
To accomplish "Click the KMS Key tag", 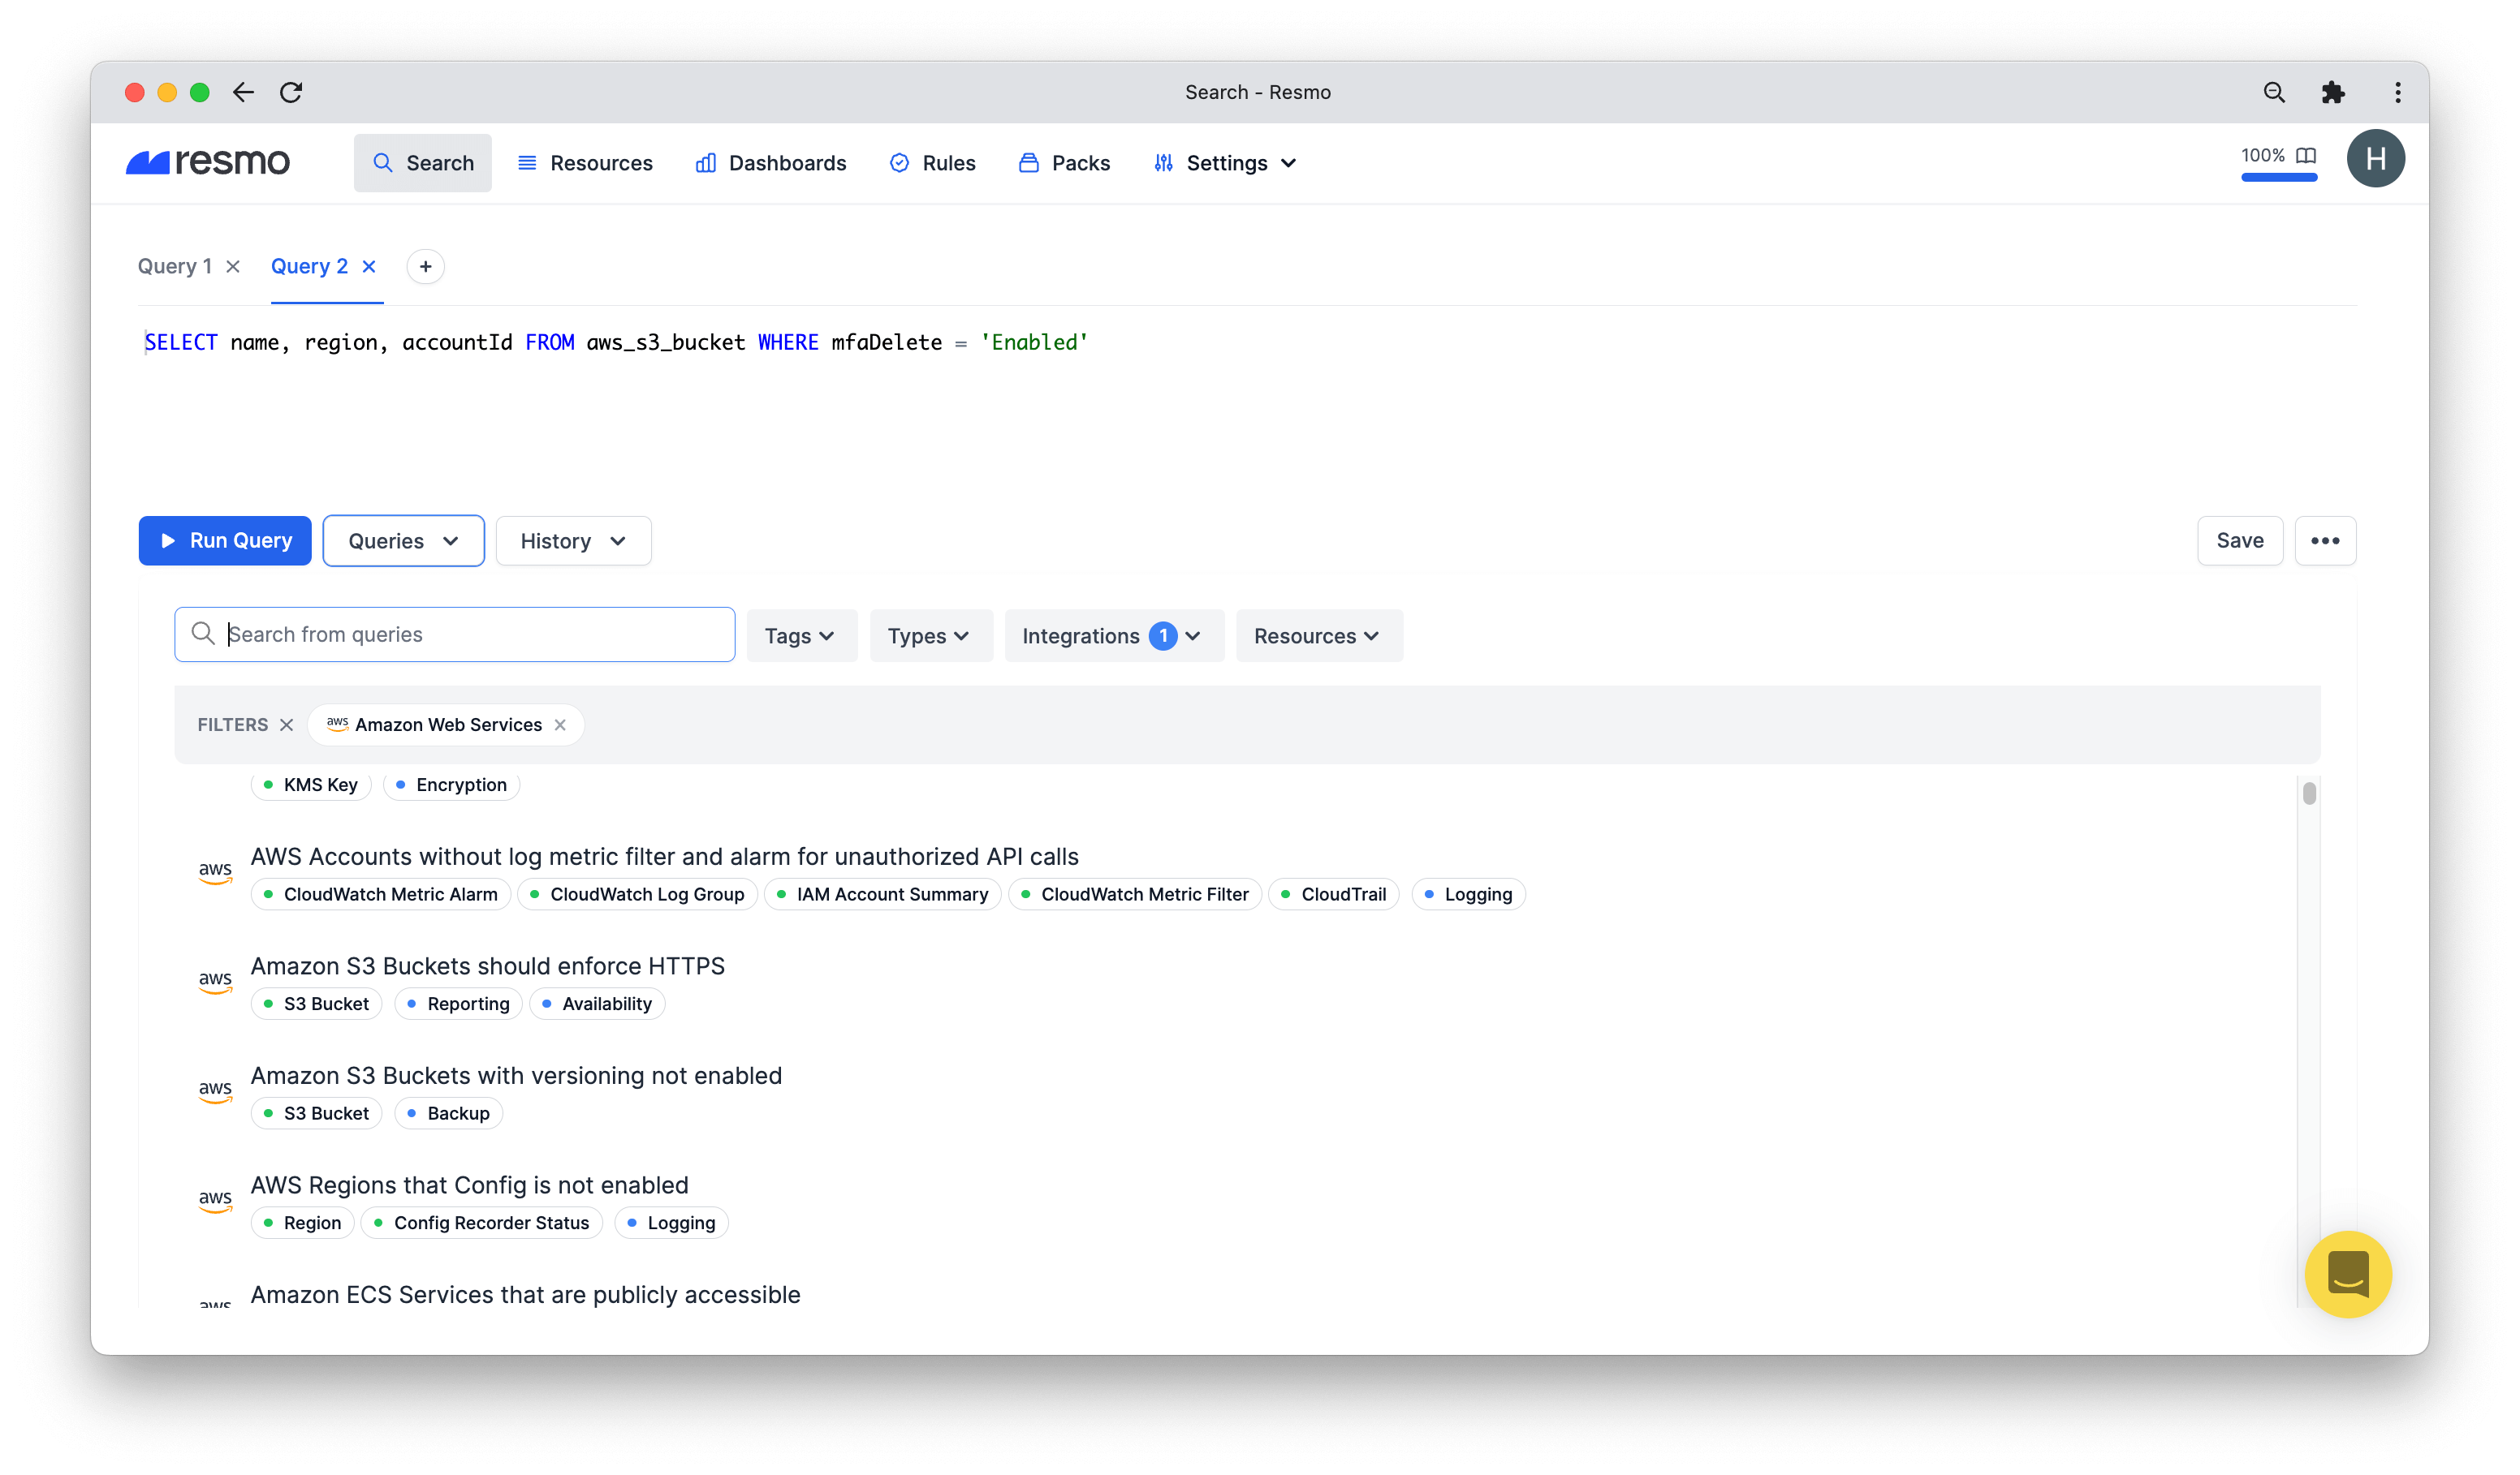I will [311, 785].
